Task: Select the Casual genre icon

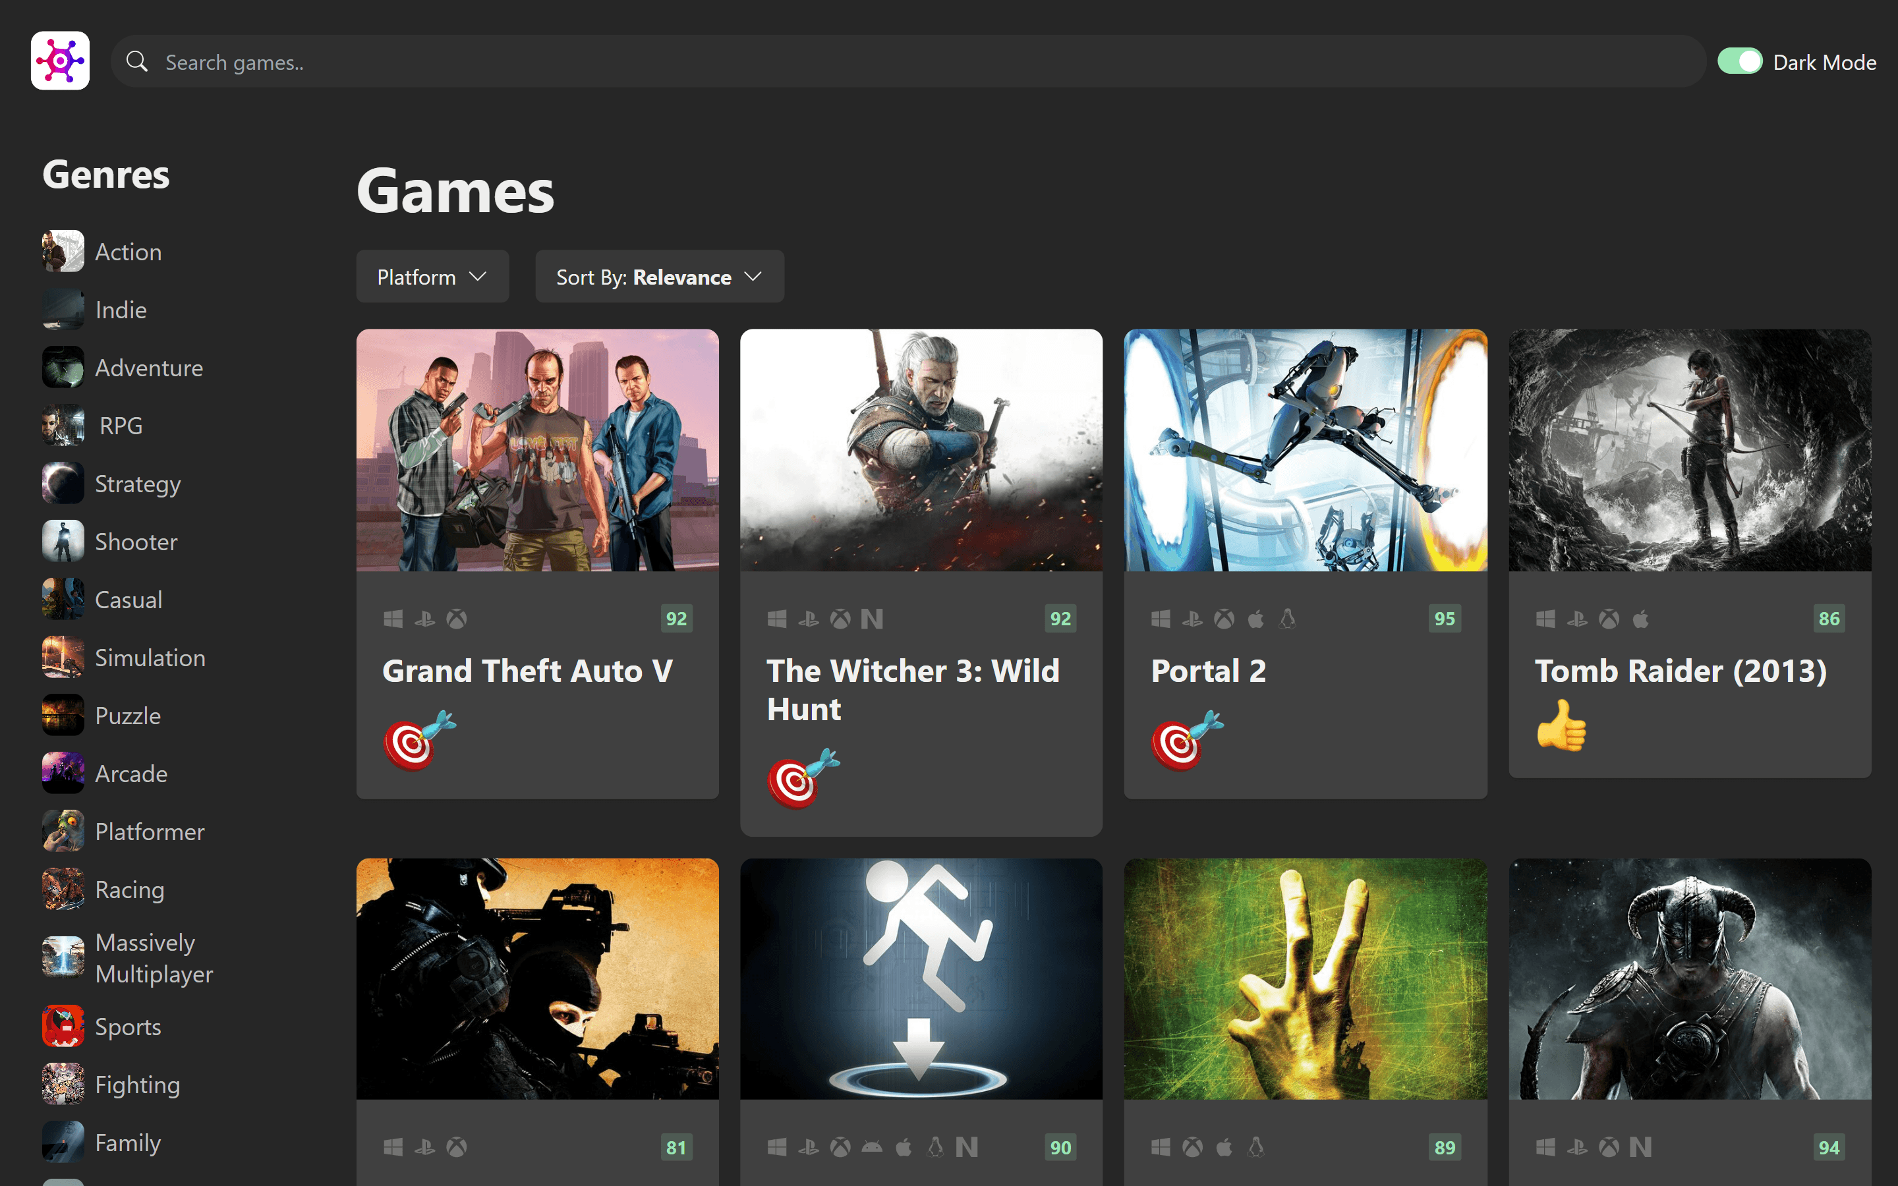Action: click(x=63, y=600)
